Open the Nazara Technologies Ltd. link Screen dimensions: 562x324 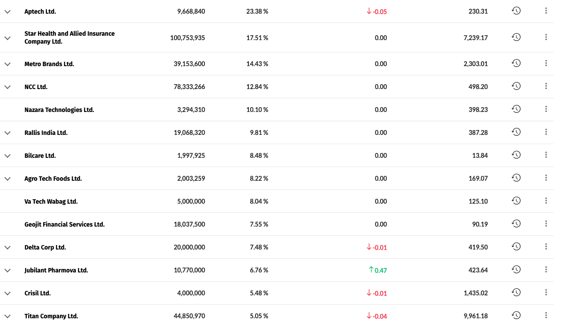[x=59, y=110]
